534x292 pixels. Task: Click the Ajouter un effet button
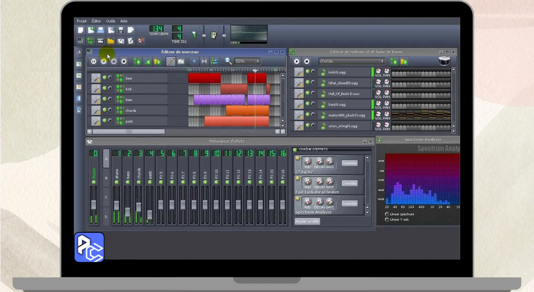[x=307, y=222]
